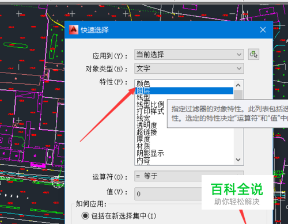Select the 包括在新选择集中 radio button
288x224 pixels.
point(85,216)
